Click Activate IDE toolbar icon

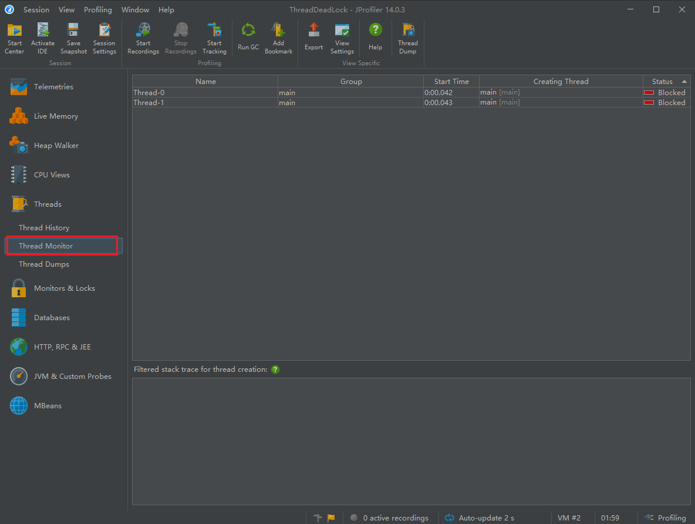pos(42,39)
